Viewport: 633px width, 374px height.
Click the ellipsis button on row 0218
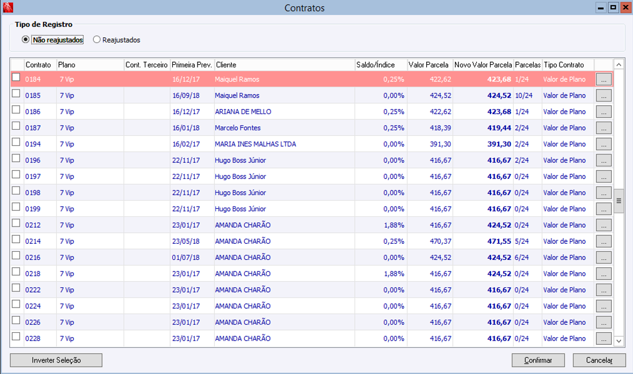point(604,274)
